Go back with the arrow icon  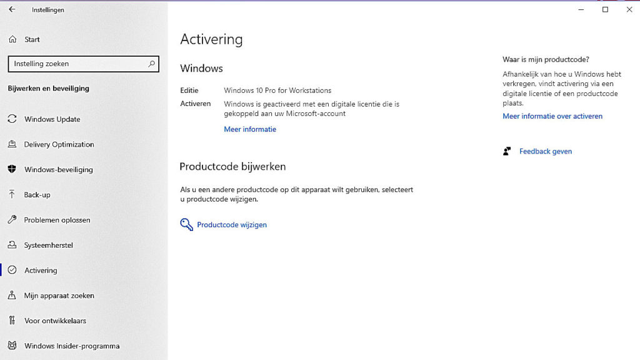pos(12,9)
